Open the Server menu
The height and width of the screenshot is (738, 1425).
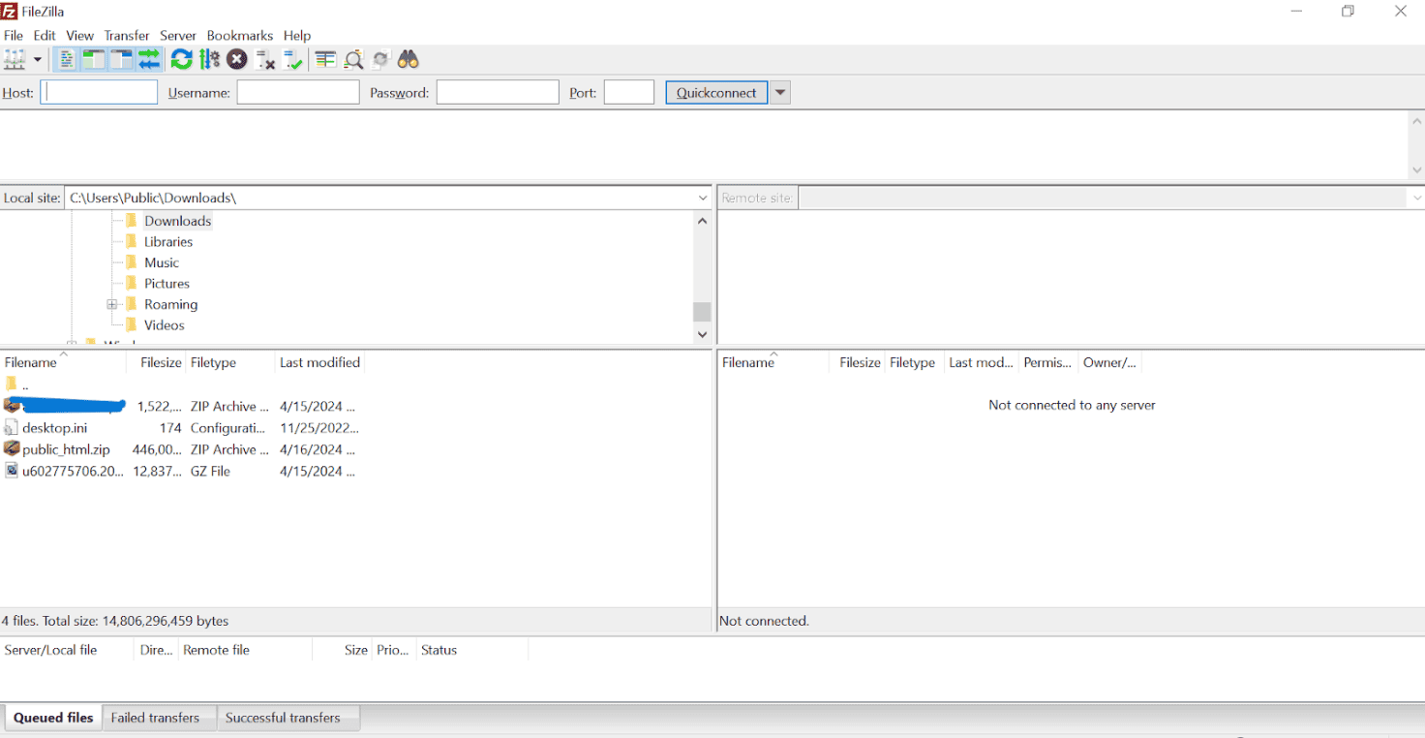pyautogui.click(x=178, y=36)
